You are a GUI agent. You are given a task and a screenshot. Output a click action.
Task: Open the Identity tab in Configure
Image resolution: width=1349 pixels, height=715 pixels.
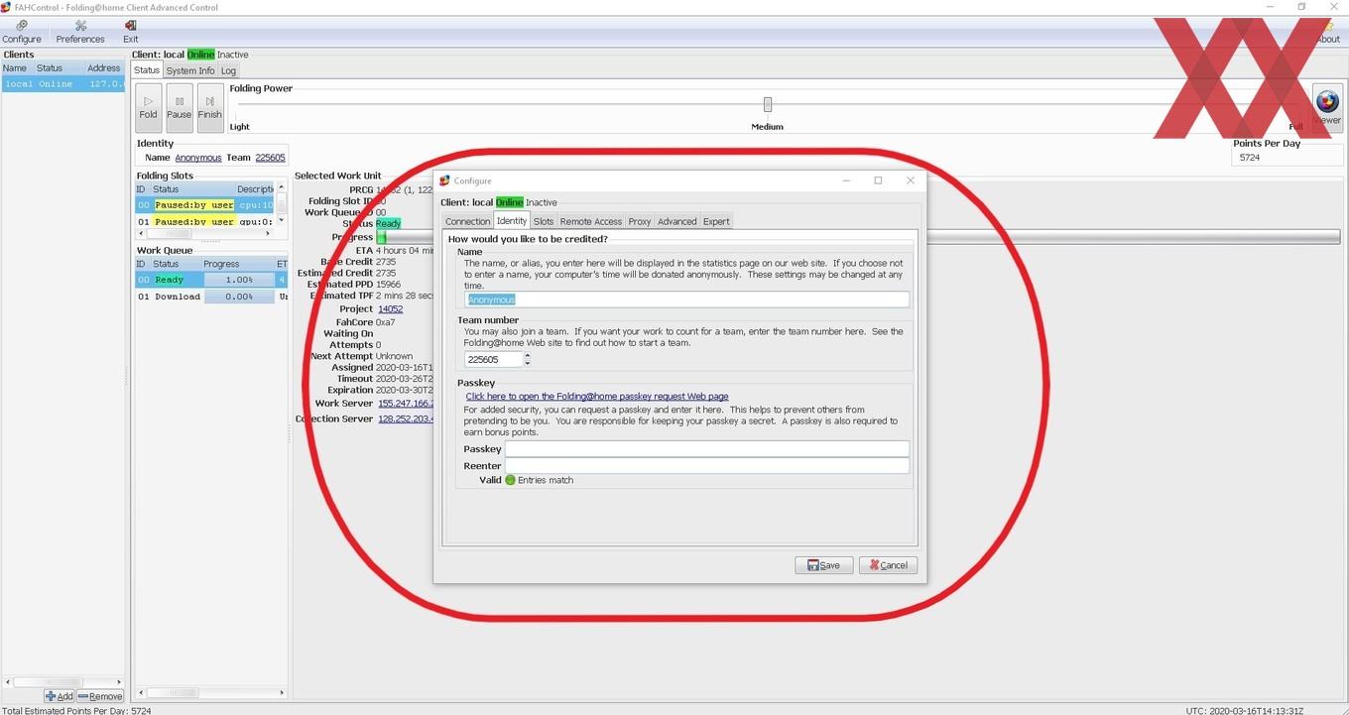[512, 220]
